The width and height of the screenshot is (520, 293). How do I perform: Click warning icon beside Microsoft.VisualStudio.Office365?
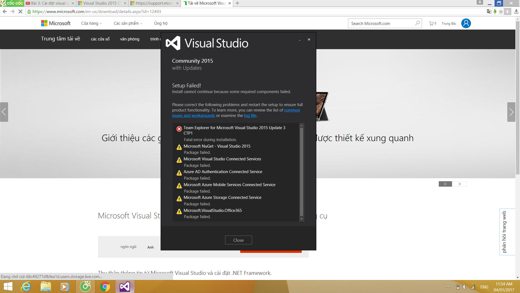[x=179, y=211]
